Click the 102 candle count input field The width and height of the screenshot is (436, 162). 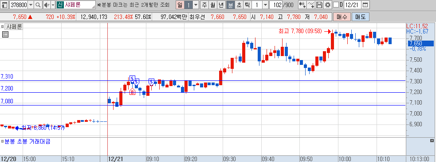[x=276, y=5]
